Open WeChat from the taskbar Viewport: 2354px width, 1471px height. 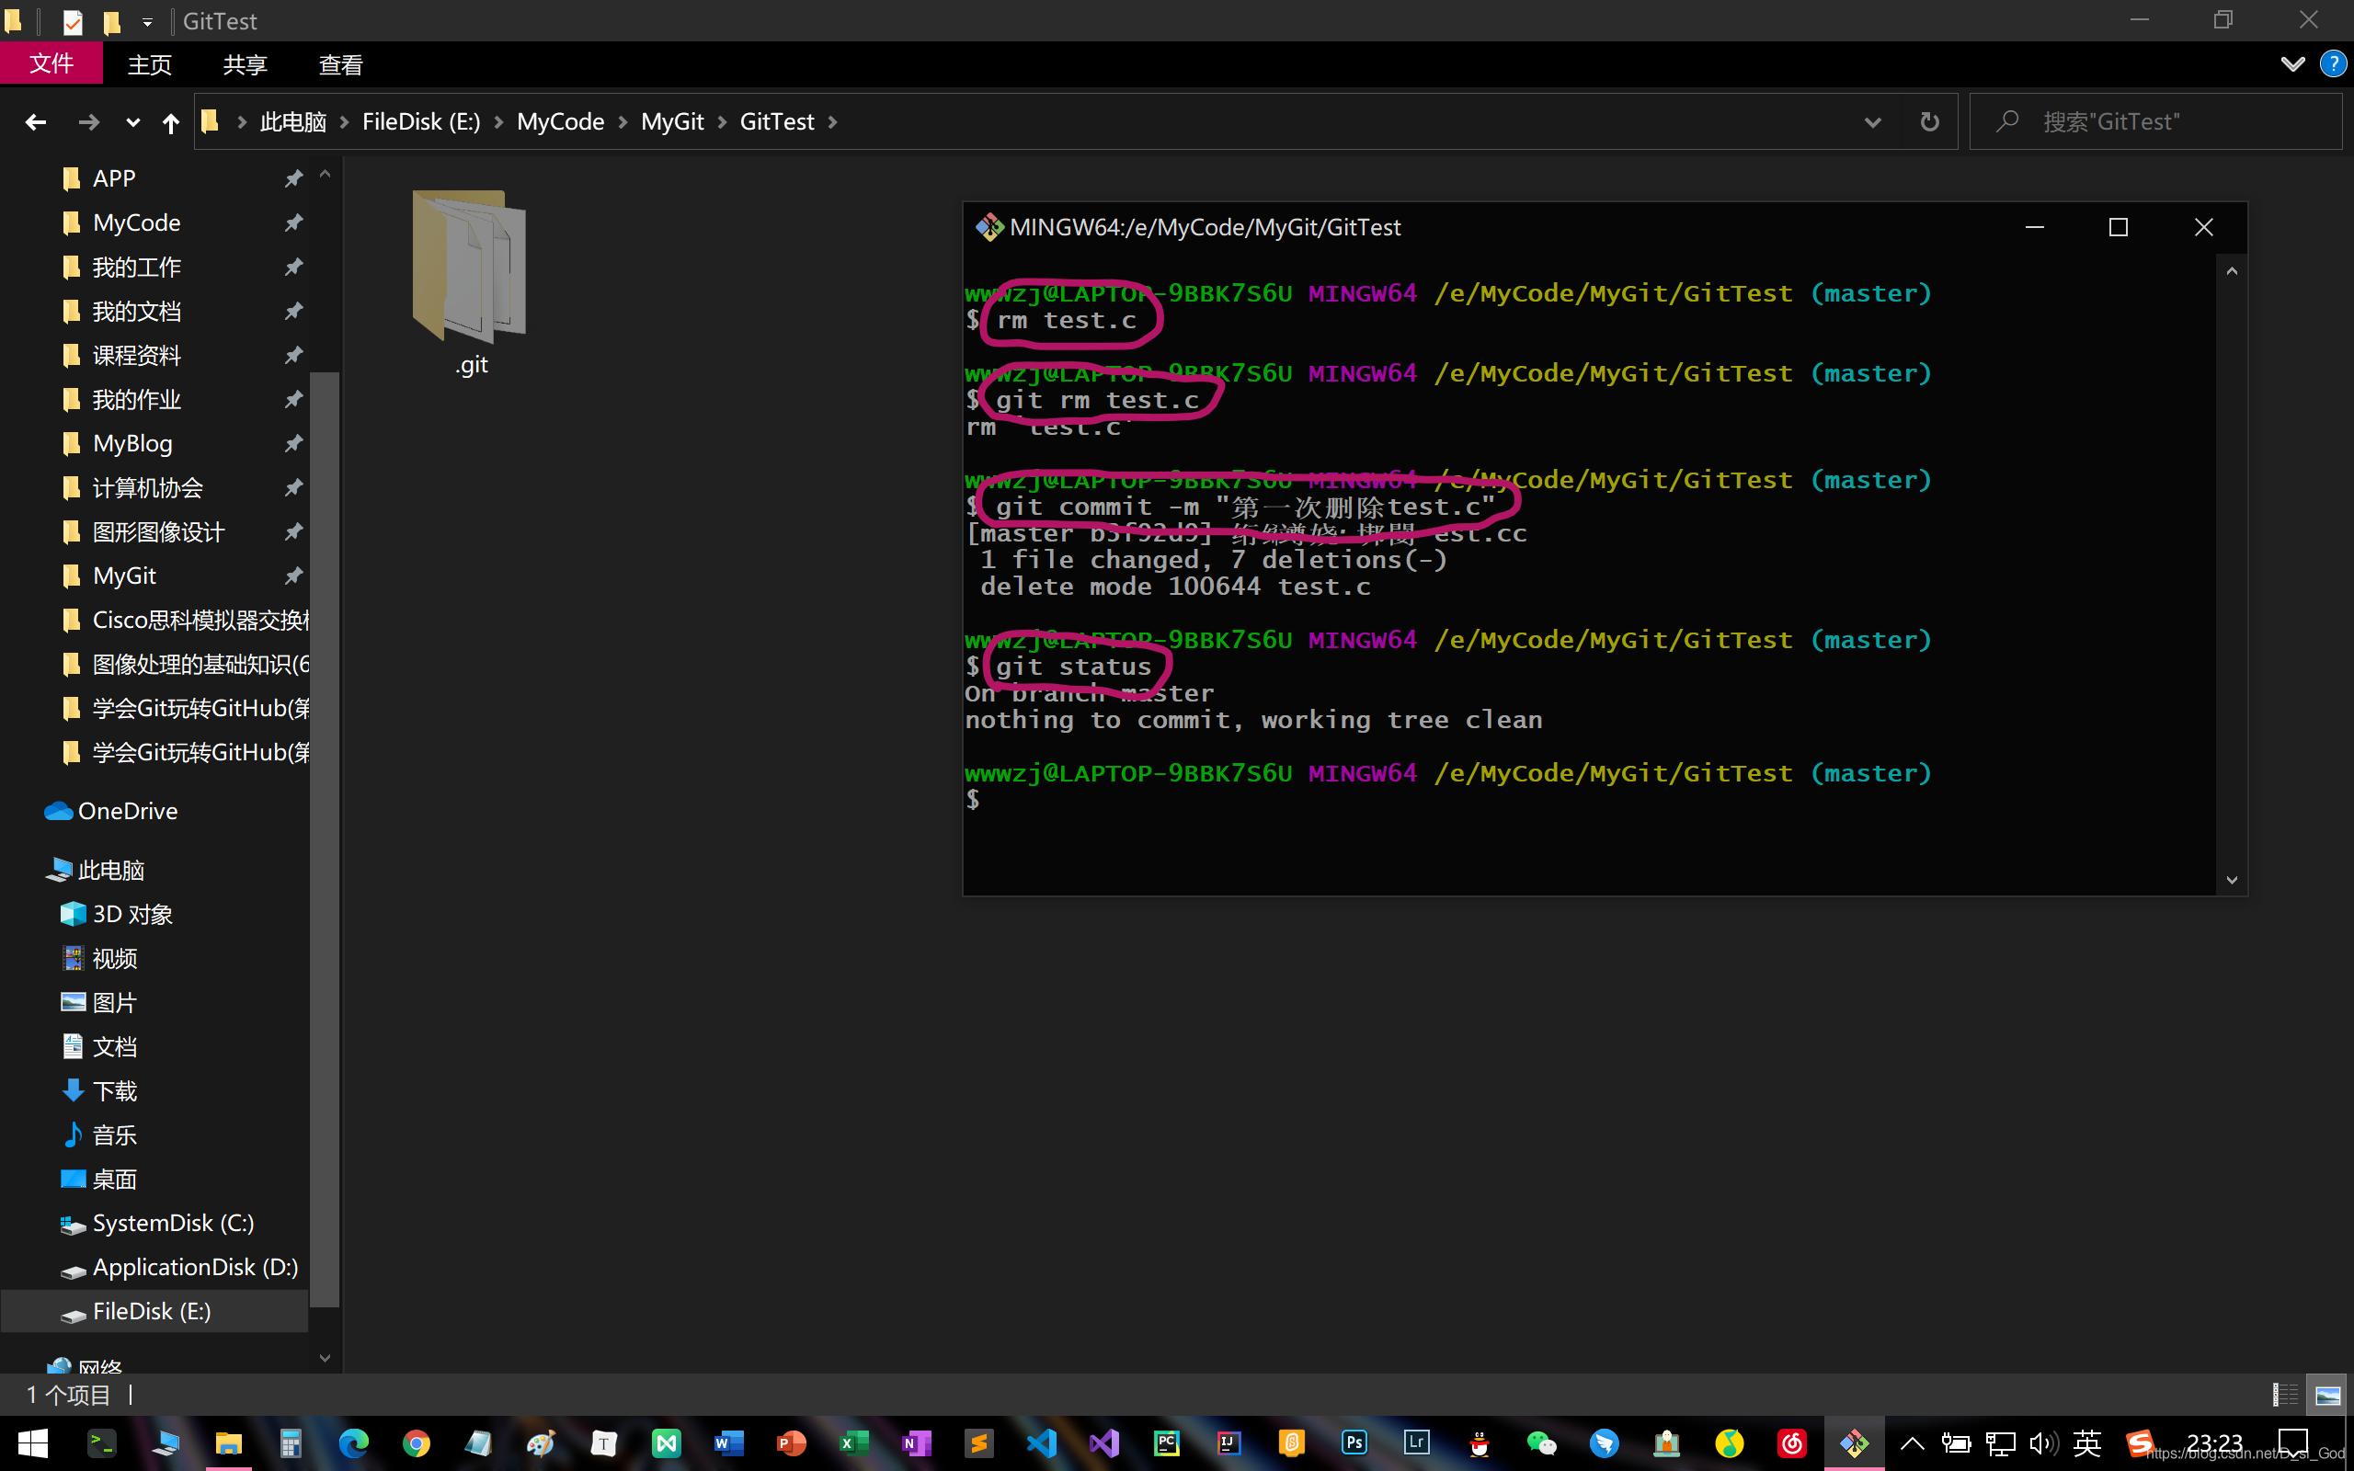tap(1542, 1442)
